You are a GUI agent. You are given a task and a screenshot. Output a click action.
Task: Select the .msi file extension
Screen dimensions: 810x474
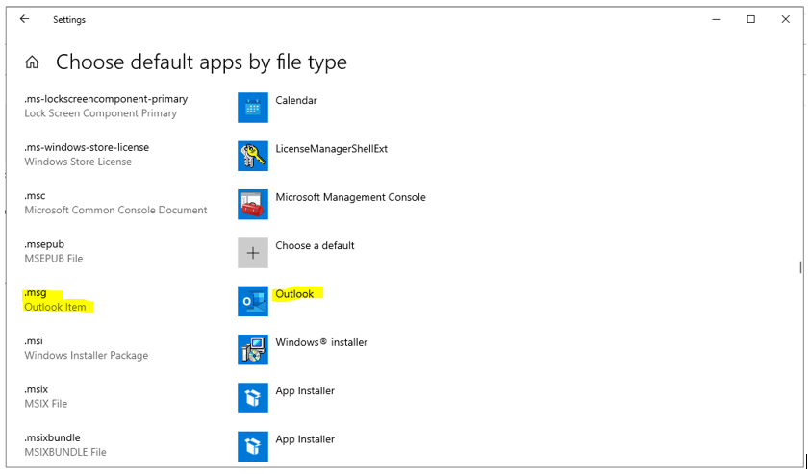pos(34,340)
